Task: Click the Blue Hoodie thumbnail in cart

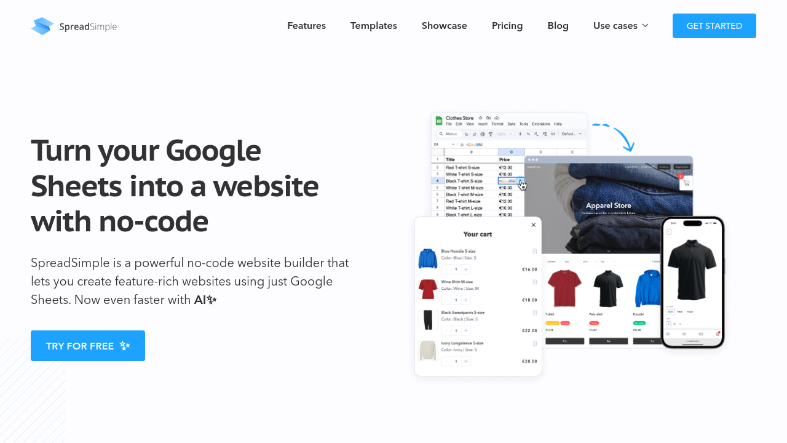Action: tap(428, 259)
